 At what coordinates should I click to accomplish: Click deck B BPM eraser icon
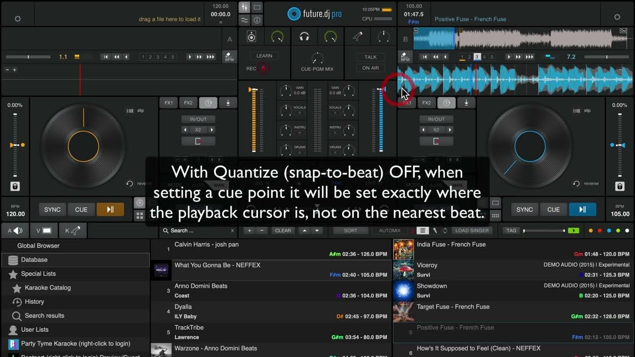(x=405, y=56)
